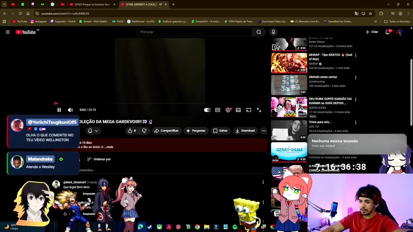Viewport: 413px width, 232px height.
Task: Open the account avatar menu
Action: [400, 32]
